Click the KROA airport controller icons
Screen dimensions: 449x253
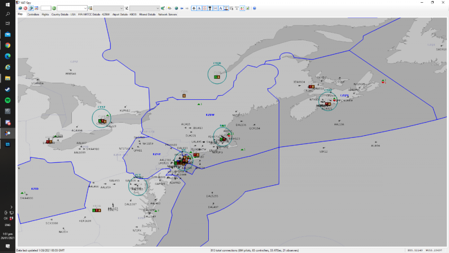coord(97,210)
